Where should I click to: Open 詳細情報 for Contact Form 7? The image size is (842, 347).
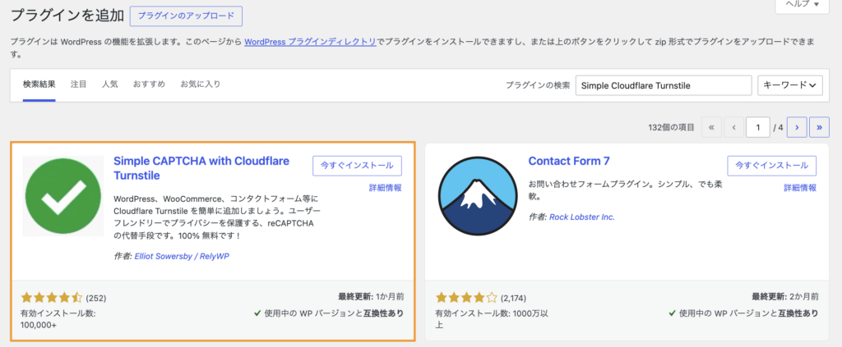800,188
